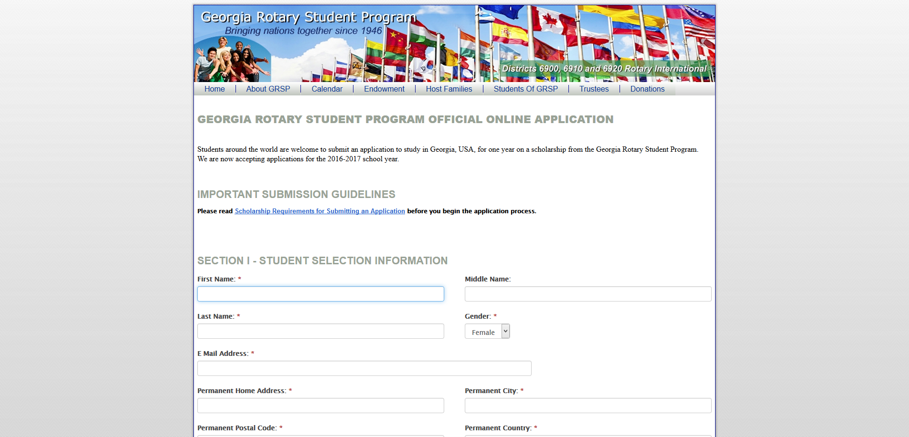Open the Scholarship Requirements link
The width and height of the screenshot is (909, 437).
[320, 211]
